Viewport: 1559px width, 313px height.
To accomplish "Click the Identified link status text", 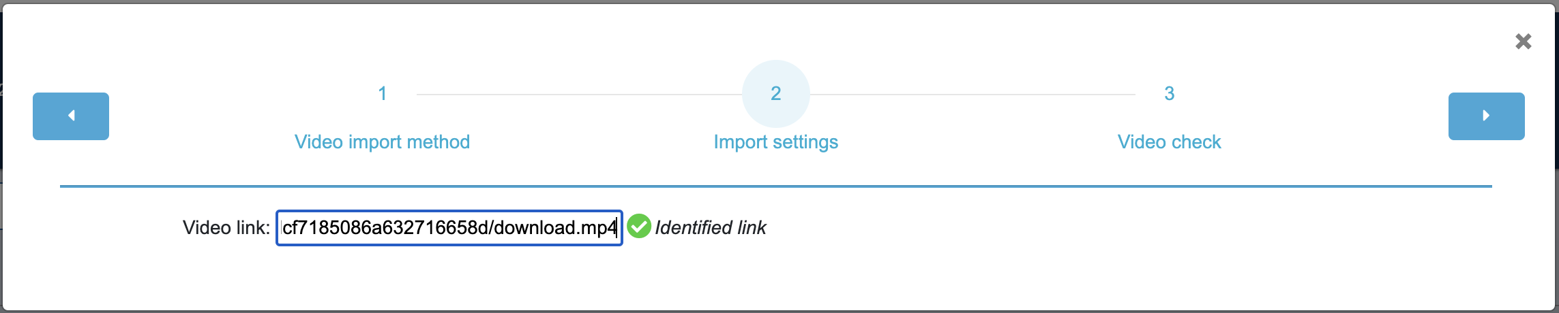I will coord(711,227).
